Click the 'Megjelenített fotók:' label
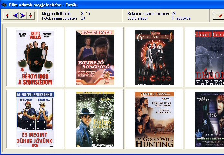The image size is (224, 155). (57, 14)
